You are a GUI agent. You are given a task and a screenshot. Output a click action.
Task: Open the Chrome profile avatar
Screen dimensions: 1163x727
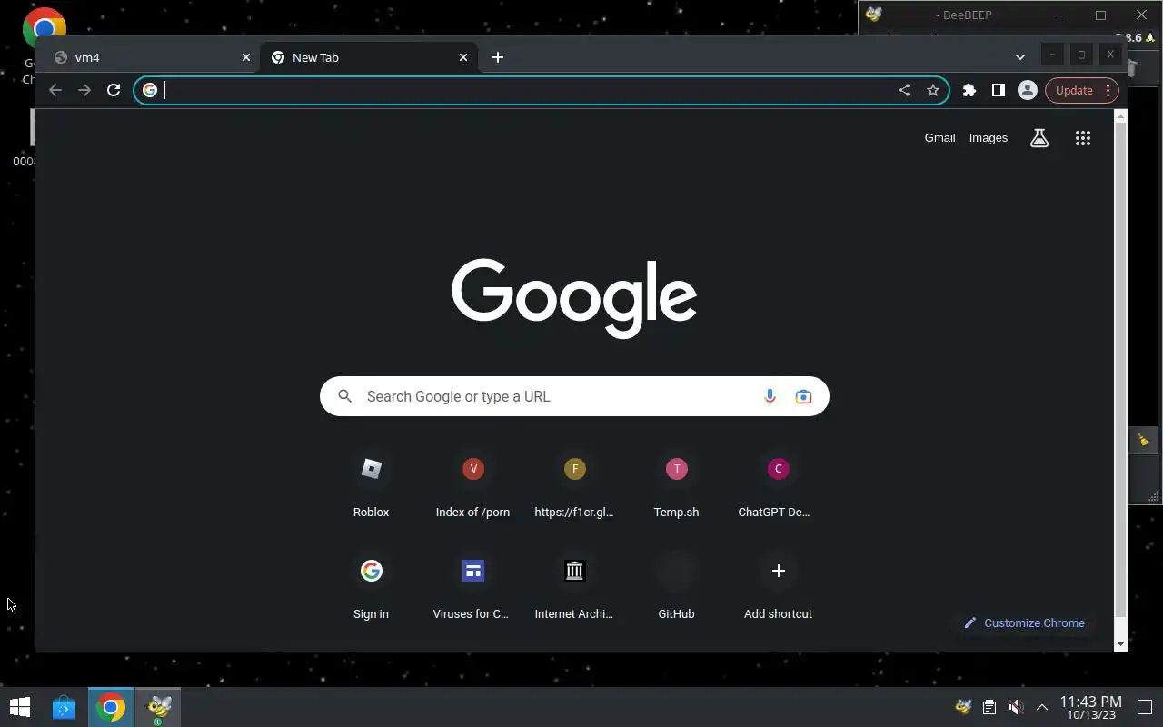point(1028,90)
